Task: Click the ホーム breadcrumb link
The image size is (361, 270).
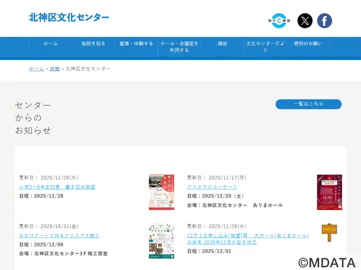Action: [x=37, y=69]
